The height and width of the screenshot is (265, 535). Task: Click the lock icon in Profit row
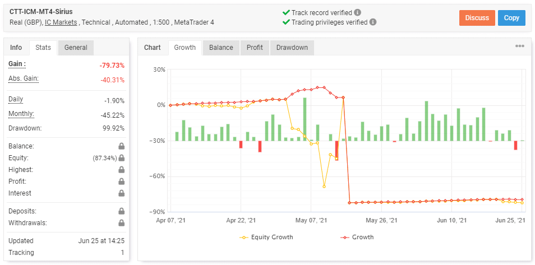[x=121, y=182]
